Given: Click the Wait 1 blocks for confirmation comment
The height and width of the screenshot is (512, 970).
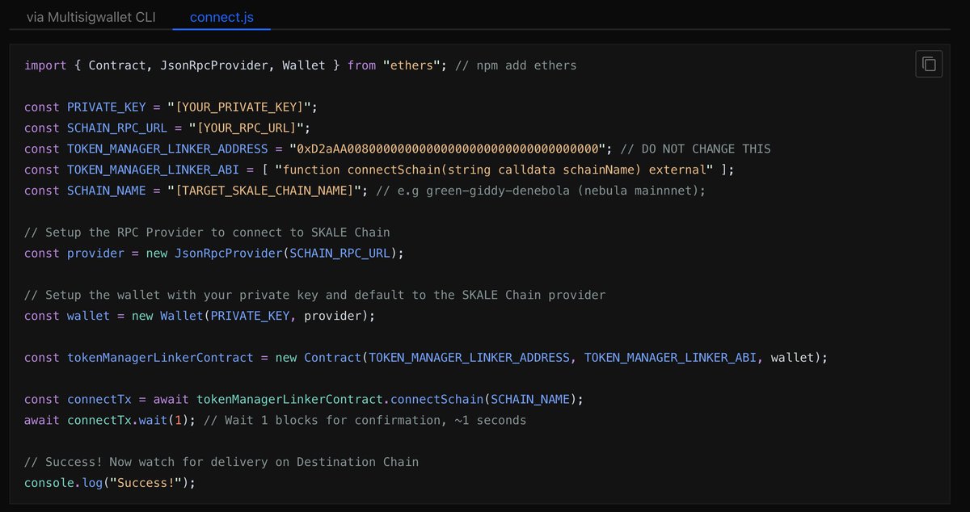Looking at the screenshot, I should click(365, 421).
